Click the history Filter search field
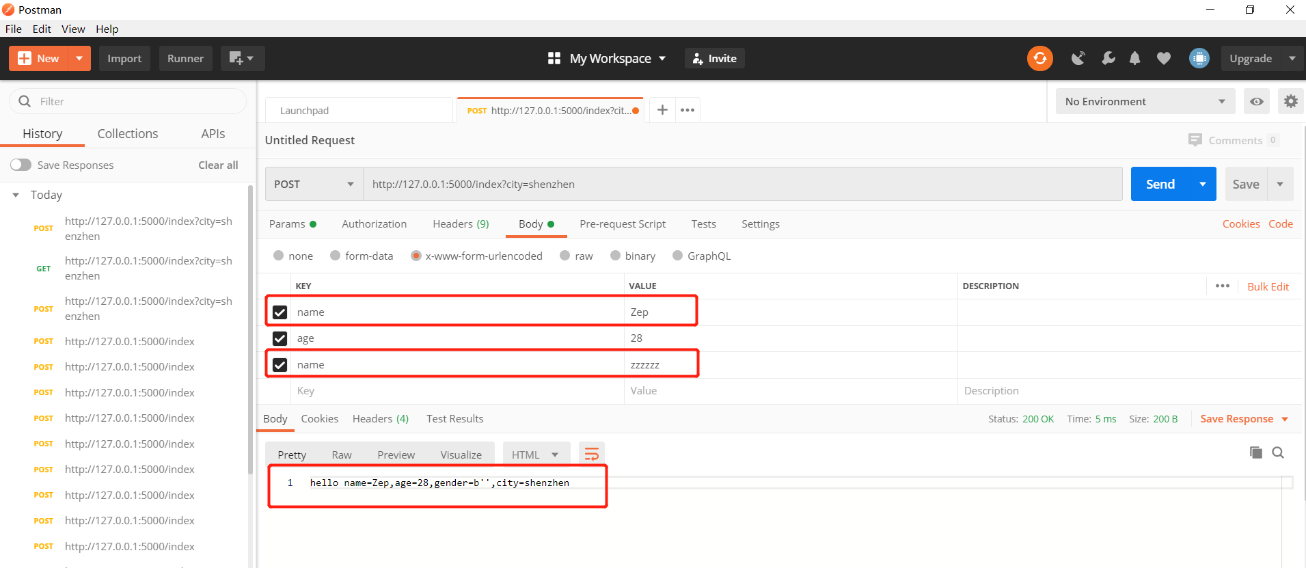Viewport: 1306px width, 568px height. [x=128, y=101]
